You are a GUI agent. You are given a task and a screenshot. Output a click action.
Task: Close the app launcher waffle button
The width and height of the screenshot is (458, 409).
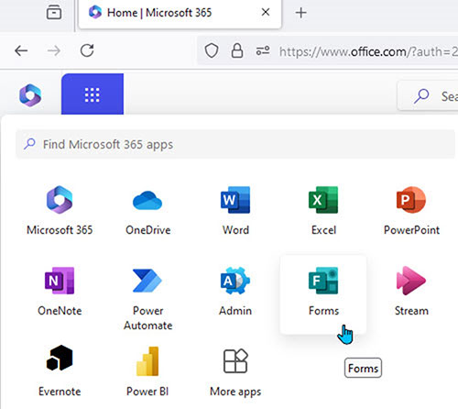tap(93, 94)
